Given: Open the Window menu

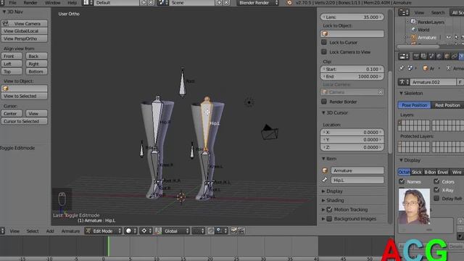Looking at the screenshot, I should point(52,3).
